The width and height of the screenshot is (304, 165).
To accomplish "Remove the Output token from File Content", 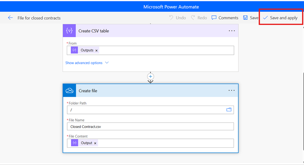I will 95,143.
